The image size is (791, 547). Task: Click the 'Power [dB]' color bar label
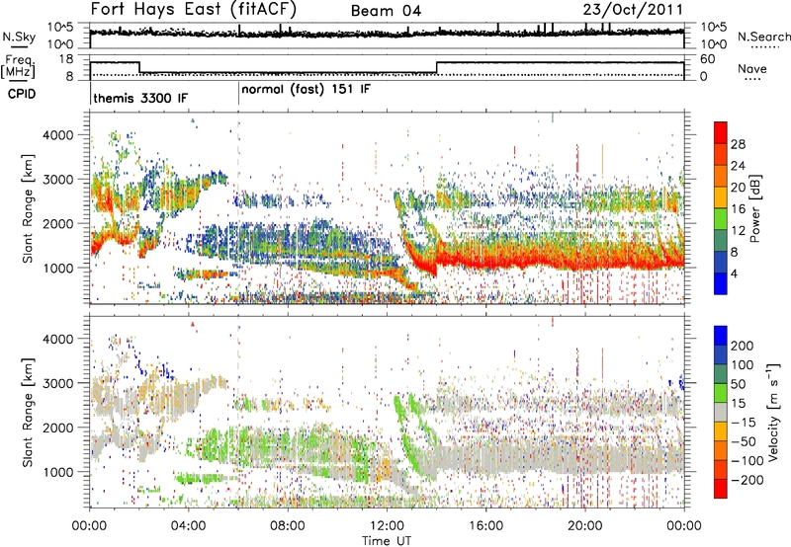[755, 208]
